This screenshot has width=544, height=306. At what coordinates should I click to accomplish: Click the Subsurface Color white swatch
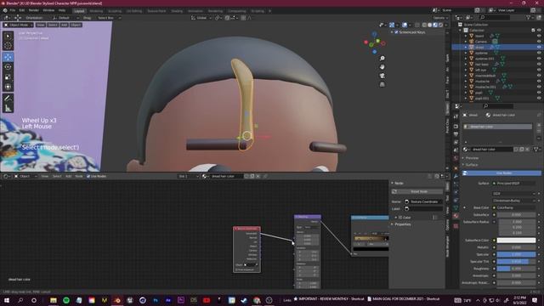516,240
